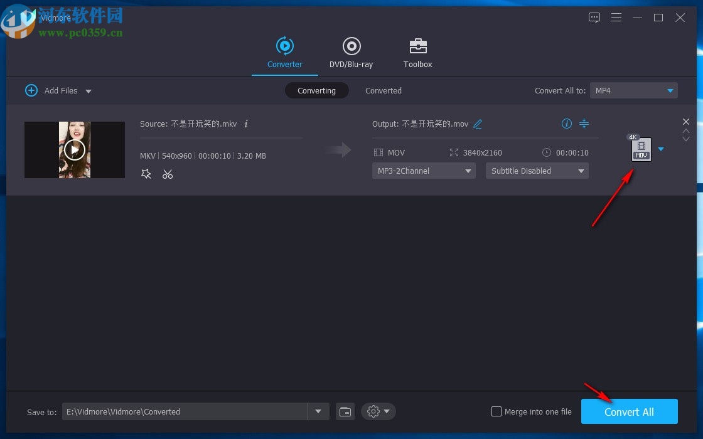Click the scissors Cut icon
The height and width of the screenshot is (439, 703).
168,174
